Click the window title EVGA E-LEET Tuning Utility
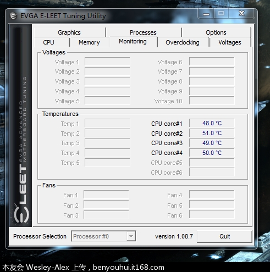 pyautogui.click(x=63, y=16)
